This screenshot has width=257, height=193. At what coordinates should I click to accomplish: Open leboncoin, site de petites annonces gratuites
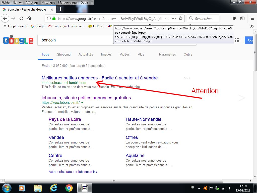pos(86,98)
